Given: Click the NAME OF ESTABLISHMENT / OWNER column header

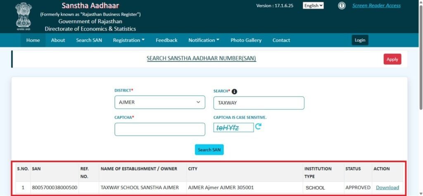Looking at the screenshot, I should tap(139, 169).
